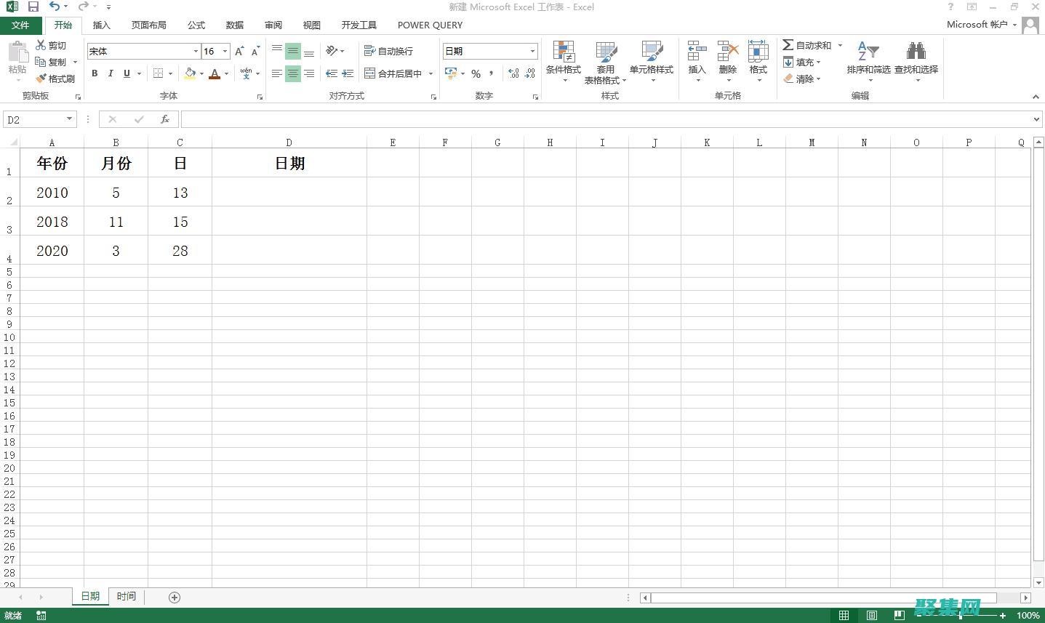Click the Find and Select (查找和选择) binoculars icon
1045x623 pixels.
pyautogui.click(x=916, y=52)
